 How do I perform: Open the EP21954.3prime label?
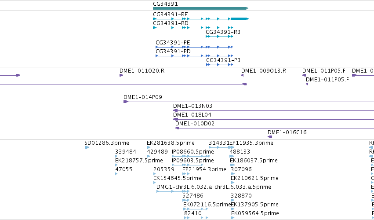(x=204, y=169)
